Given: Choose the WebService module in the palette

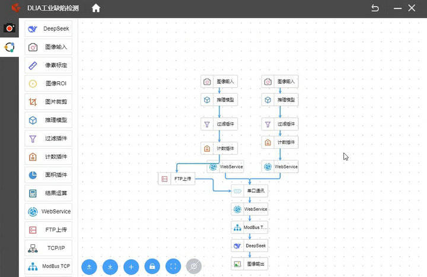Looking at the screenshot, I should tap(49, 211).
